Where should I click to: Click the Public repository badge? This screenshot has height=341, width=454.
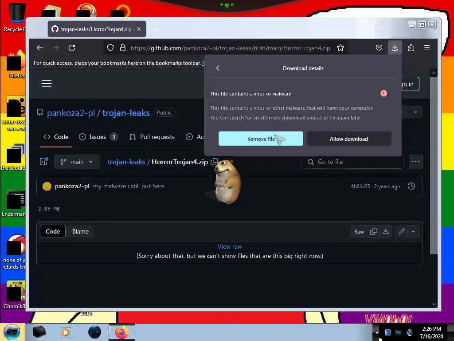point(164,112)
